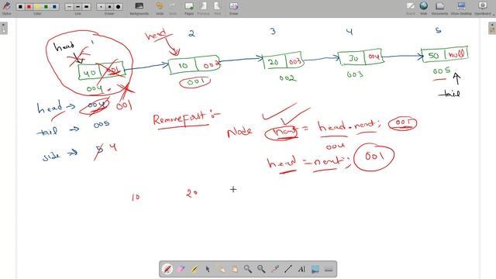Expand the right library panel tab

pos(492,28)
